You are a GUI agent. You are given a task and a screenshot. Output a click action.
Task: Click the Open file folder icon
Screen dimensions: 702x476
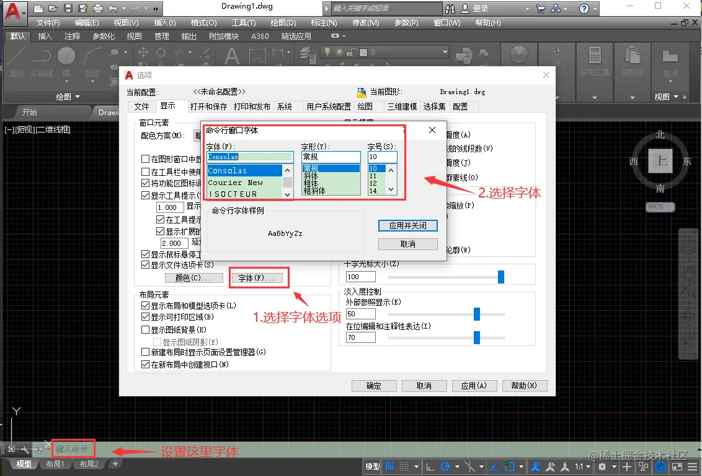[x=53, y=8]
